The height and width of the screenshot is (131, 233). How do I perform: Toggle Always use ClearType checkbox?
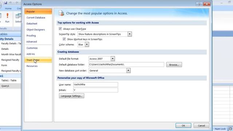(60, 29)
